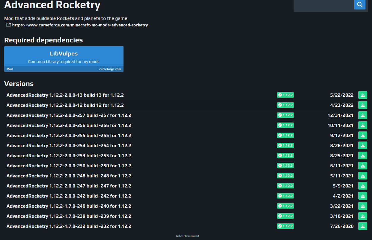Download build -256 from 10/11/2021
Image resolution: width=372 pixels, height=240 pixels.
363,125
